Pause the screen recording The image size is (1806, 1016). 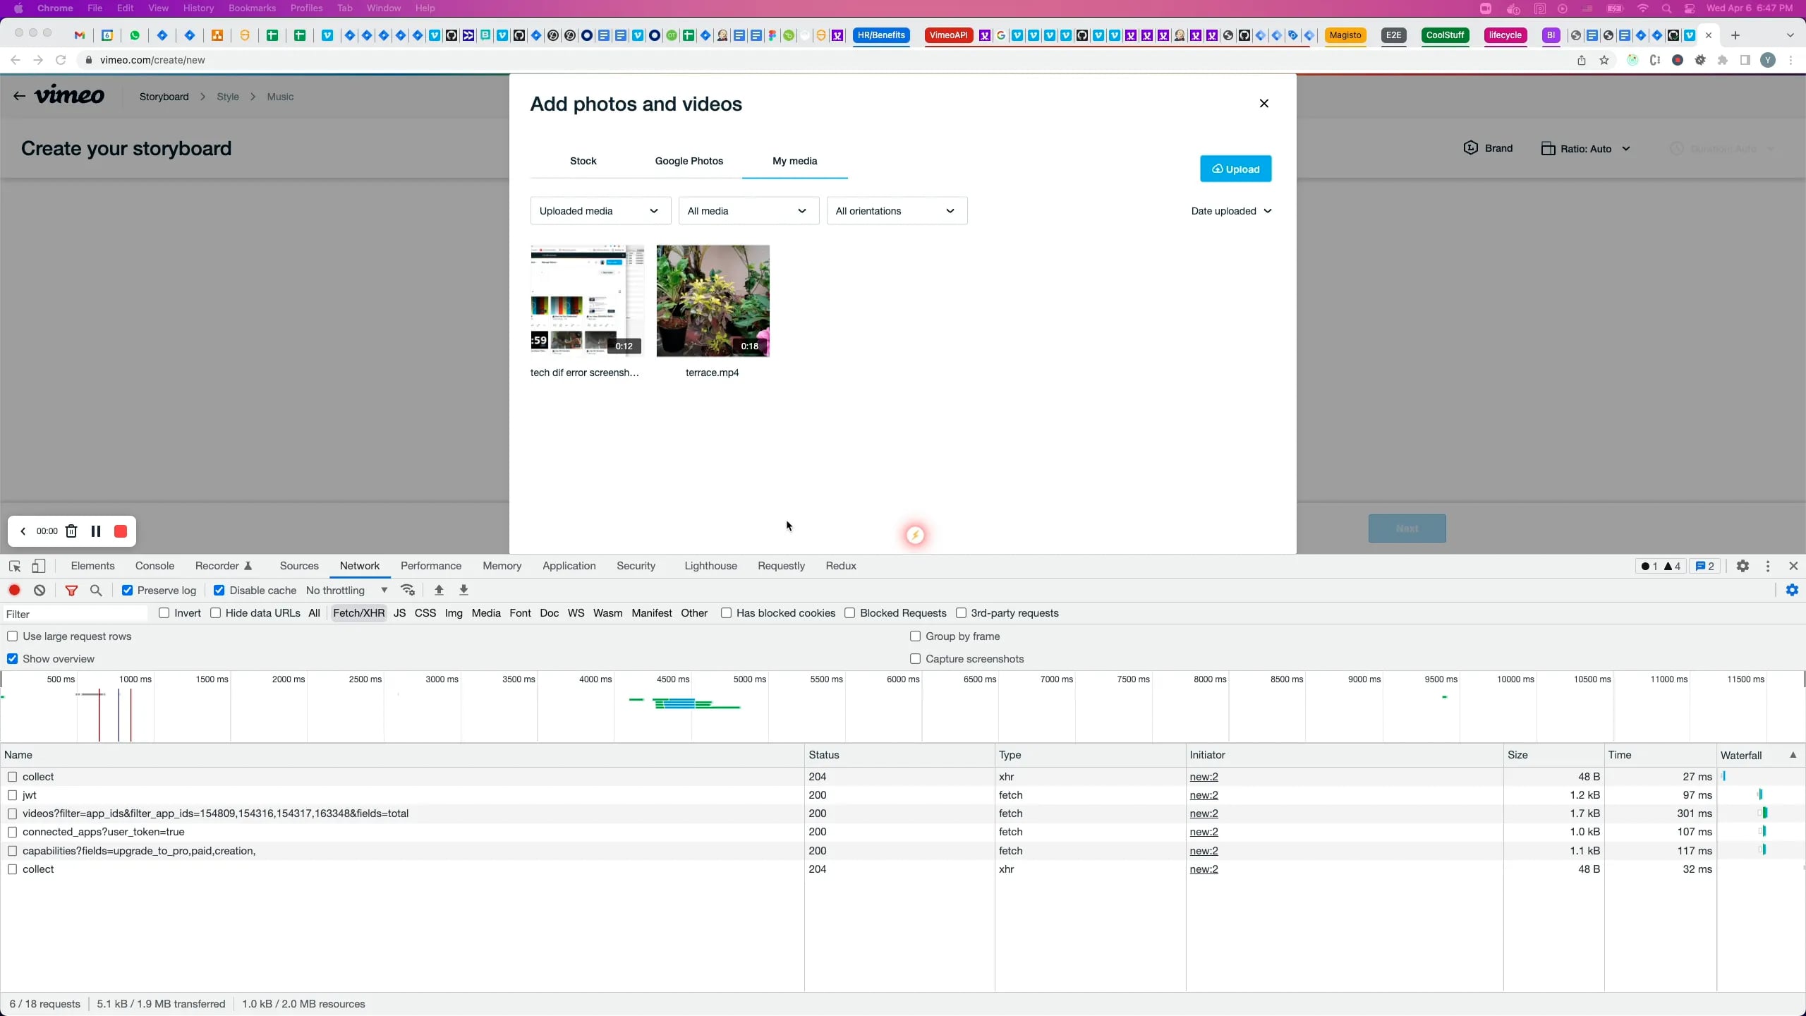point(96,531)
